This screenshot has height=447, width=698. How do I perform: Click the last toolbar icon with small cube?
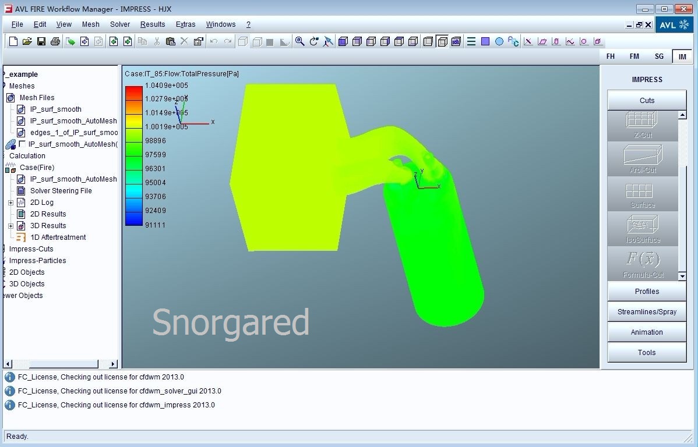pos(598,41)
